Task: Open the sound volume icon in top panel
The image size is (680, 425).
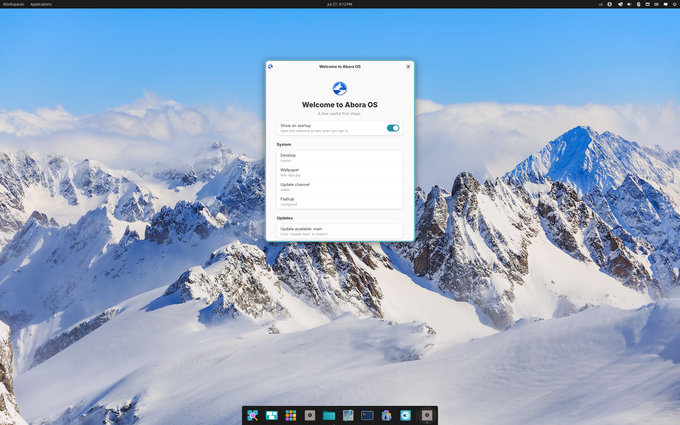Action: coord(629,4)
